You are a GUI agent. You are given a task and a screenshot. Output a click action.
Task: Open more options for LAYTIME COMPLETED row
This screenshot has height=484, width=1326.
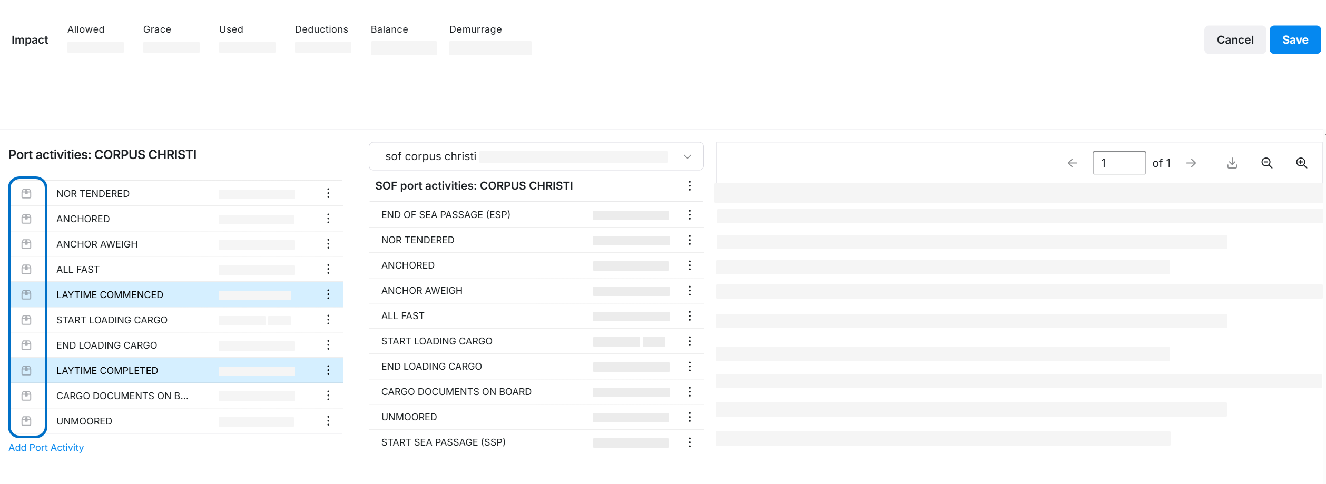pos(328,371)
